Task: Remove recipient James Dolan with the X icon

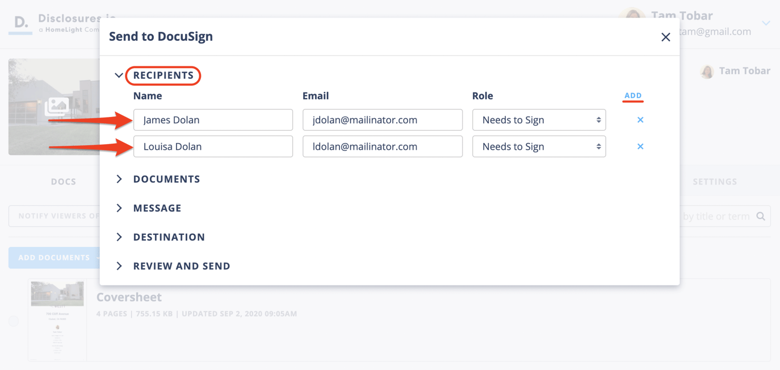Action: pyautogui.click(x=640, y=120)
